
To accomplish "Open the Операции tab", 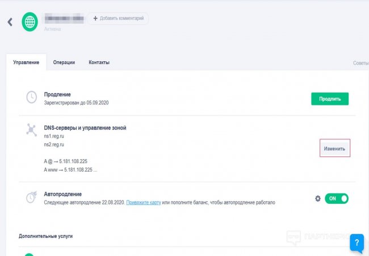I will [64, 62].
